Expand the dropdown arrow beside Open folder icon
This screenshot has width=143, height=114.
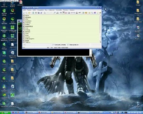pyautogui.click(x=31, y=13)
